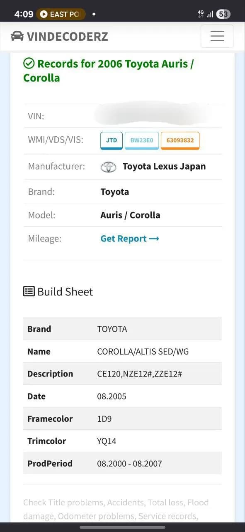Click the 'Records for 2006 Toyota Auris / Corolla' heading
Screen dimensions: 245x532
point(109,71)
